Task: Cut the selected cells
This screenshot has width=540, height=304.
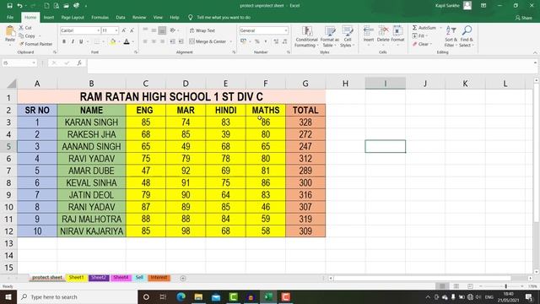Action: (x=25, y=28)
